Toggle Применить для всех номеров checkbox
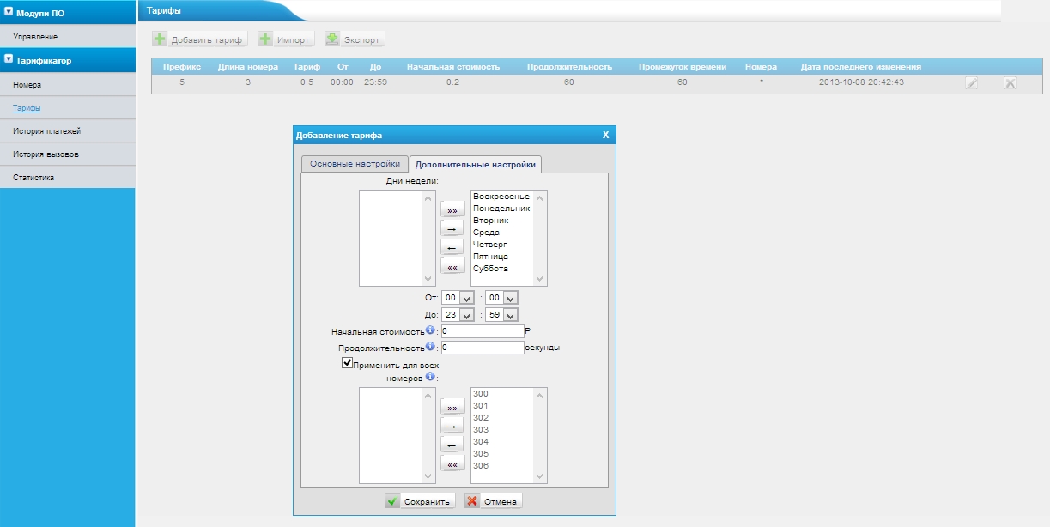 (x=348, y=363)
